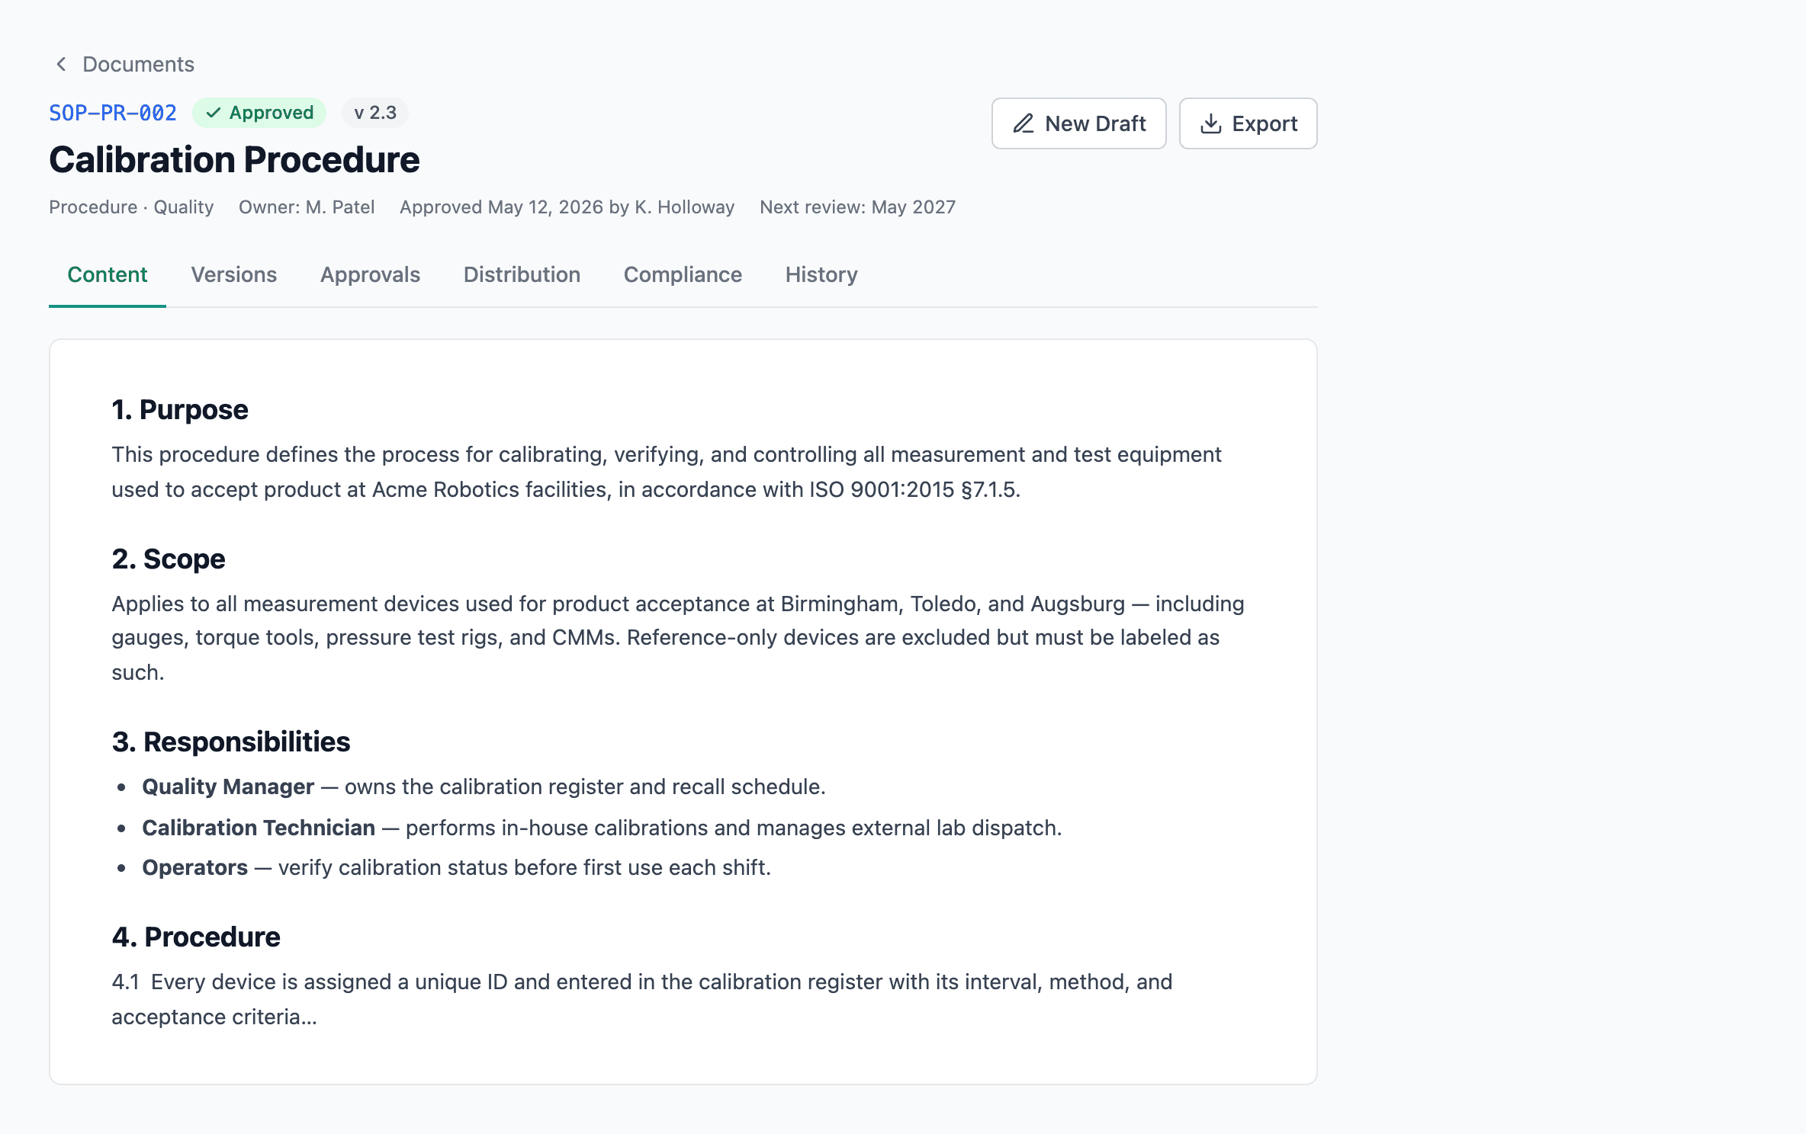Viewport: 1806px width, 1134px height.
Task: Click the 1. Purpose section heading
Action: click(x=180, y=410)
